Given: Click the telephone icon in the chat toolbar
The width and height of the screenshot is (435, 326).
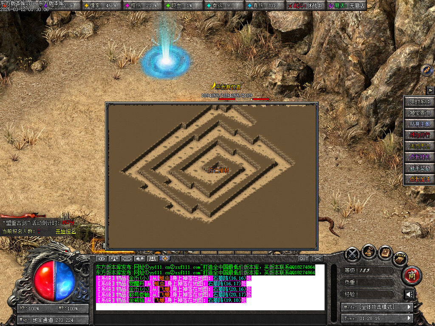Looking at the screenshot, I should 127,259.
